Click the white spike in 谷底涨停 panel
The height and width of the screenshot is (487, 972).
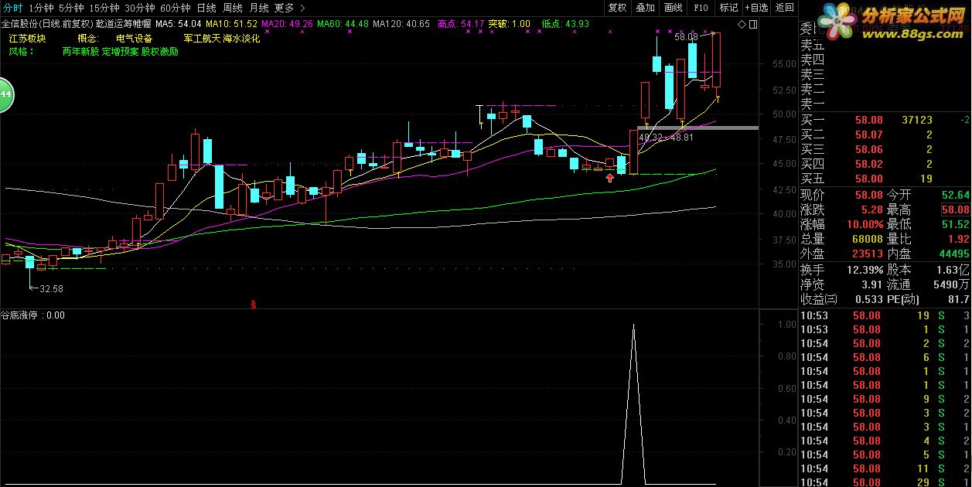(x=634, y=404)
